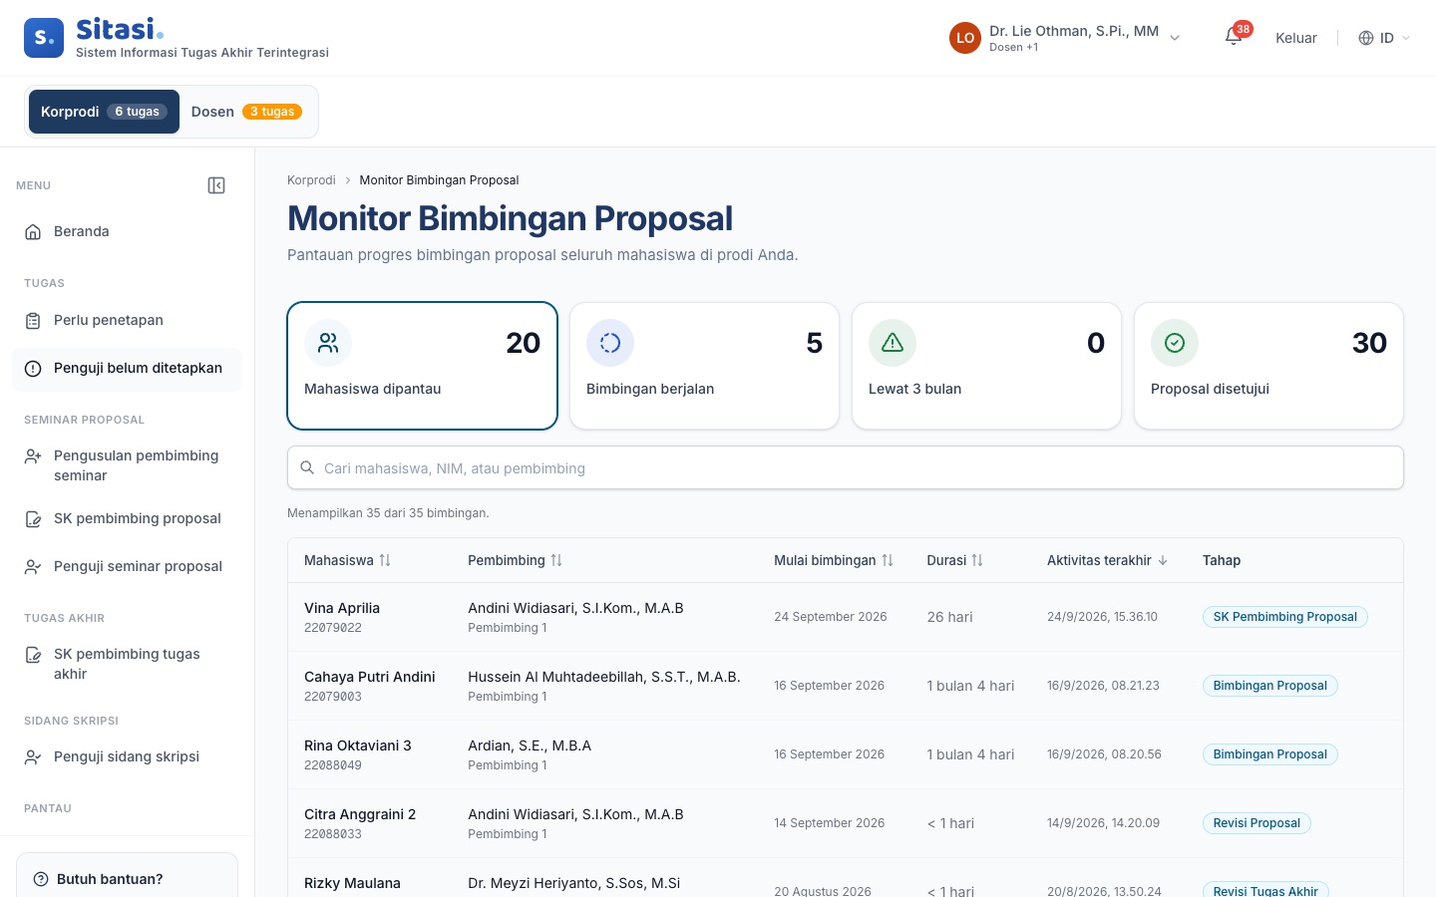Screen dimensions: 1436x897
Task: Sort table by Mahasiswa column
Action: (x=347, y=560)
